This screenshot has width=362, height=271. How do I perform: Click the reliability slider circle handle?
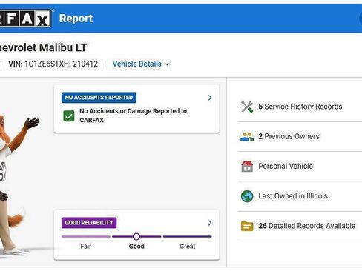point(136,237)
